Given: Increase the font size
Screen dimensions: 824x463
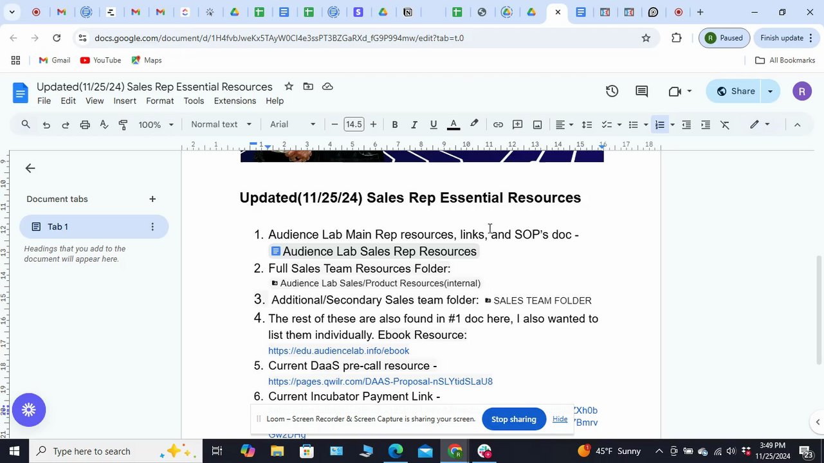Looking at the screenshot, I should click(x=373, y=125).
